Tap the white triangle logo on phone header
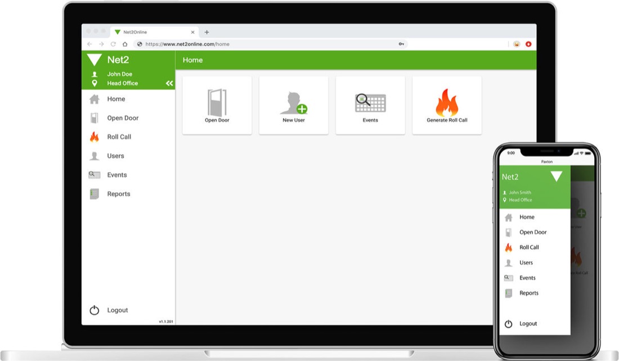 pos(556,176)
